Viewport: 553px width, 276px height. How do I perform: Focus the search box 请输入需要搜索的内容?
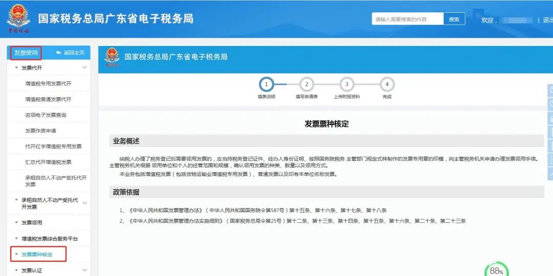pos(408,19)
